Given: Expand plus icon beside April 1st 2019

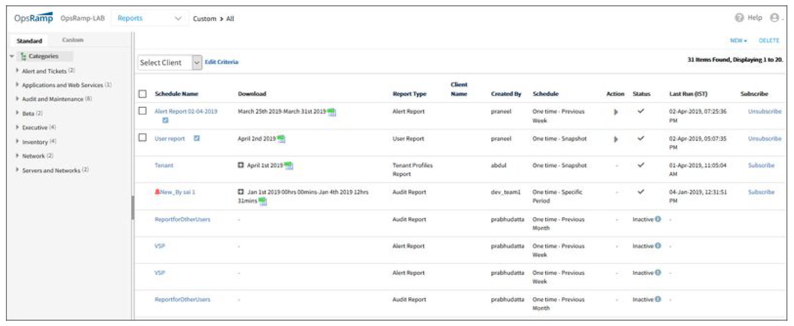Looking at the screenshot, I should (241, 165).
